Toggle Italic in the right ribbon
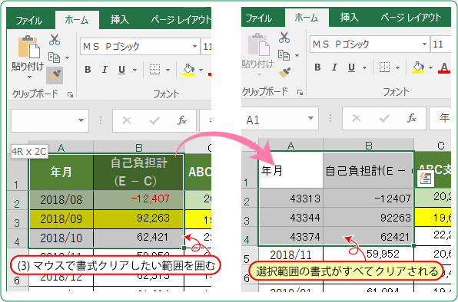458x302 pixels. pos(334,67)
